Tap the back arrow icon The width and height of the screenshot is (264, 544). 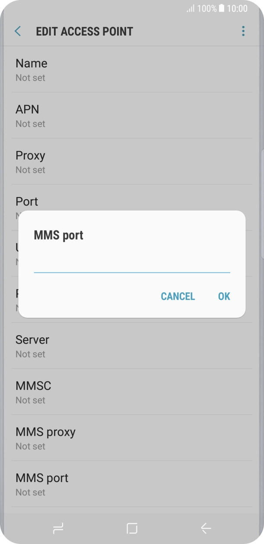[x=18, y=31]
